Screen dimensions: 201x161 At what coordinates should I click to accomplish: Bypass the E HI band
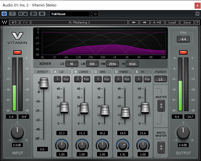click(147, 79)
